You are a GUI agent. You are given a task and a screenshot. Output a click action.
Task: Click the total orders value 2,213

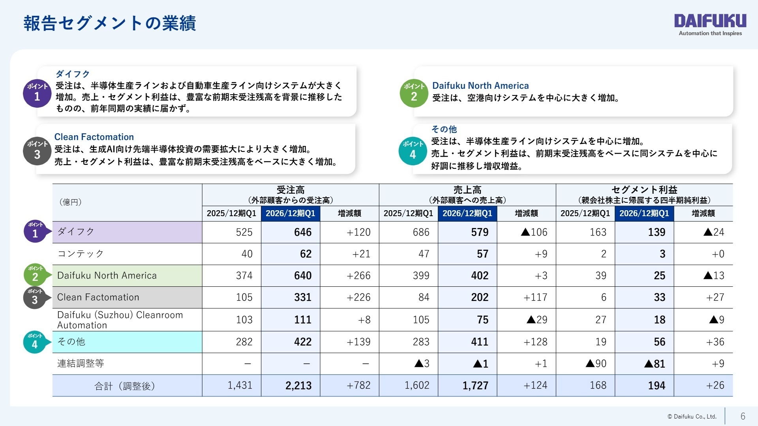(298, 385)
